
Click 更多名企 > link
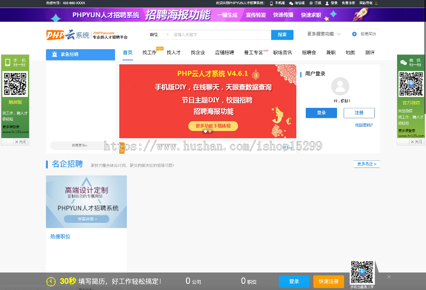click(x=367, y=164)
